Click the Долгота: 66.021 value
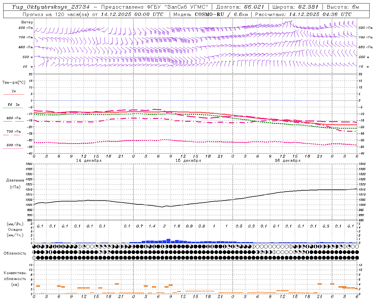The image size is (374, 299). click(240, 7)
